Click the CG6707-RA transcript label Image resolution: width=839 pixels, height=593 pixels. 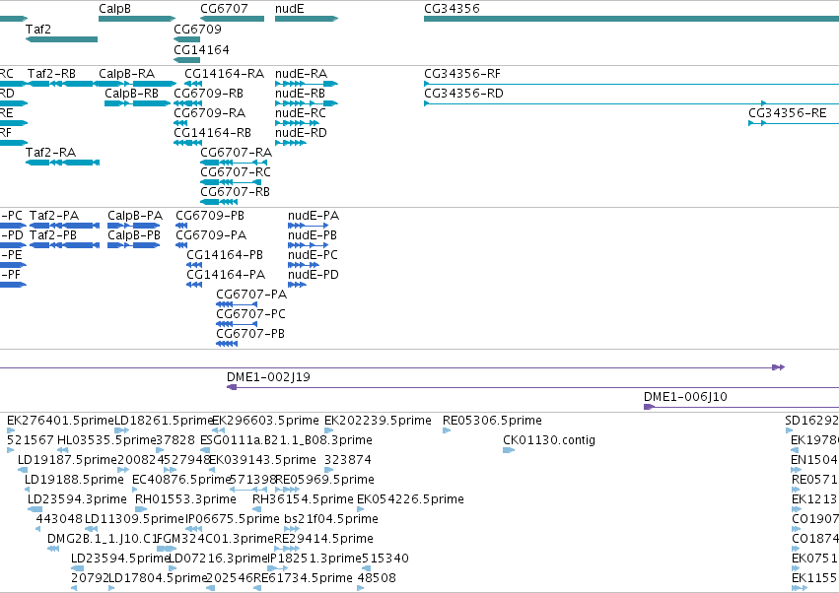[x=236, y=153]
